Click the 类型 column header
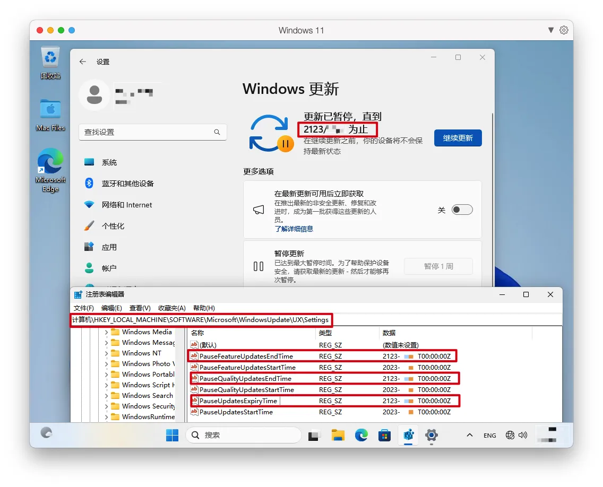 347,333
